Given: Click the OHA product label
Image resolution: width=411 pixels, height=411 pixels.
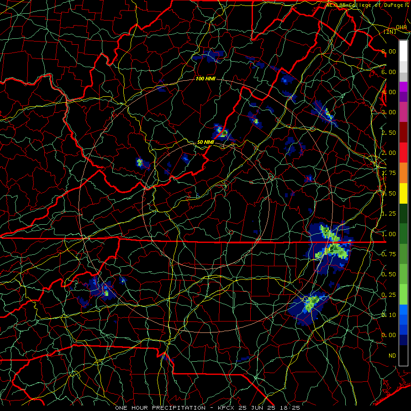Looking at the screenshot, I should [401, 27].
